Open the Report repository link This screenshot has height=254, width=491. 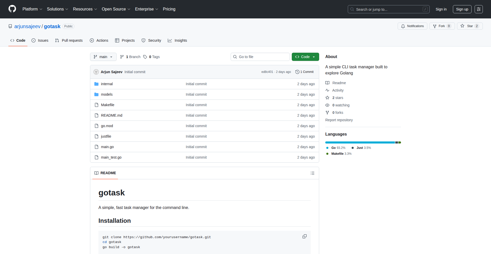[339, 120]
